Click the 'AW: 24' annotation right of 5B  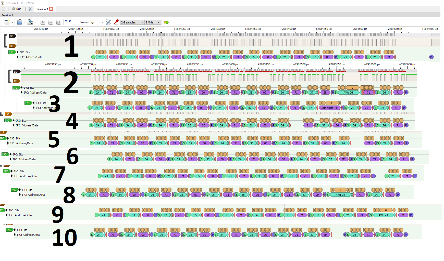(x=348, y=93)
